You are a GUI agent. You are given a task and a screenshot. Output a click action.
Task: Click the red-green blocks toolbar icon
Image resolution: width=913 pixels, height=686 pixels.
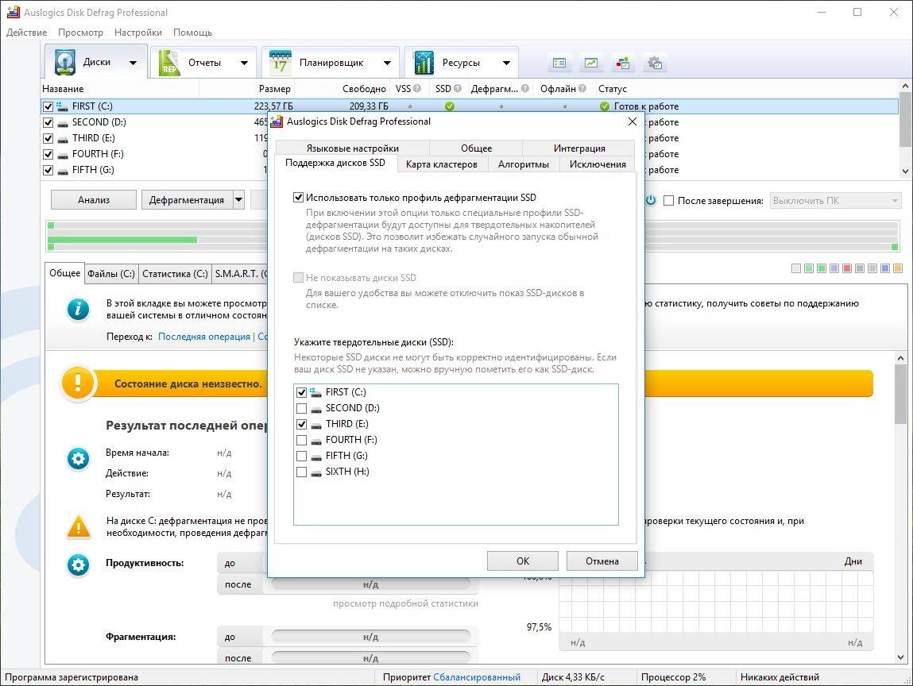[623, 63]
